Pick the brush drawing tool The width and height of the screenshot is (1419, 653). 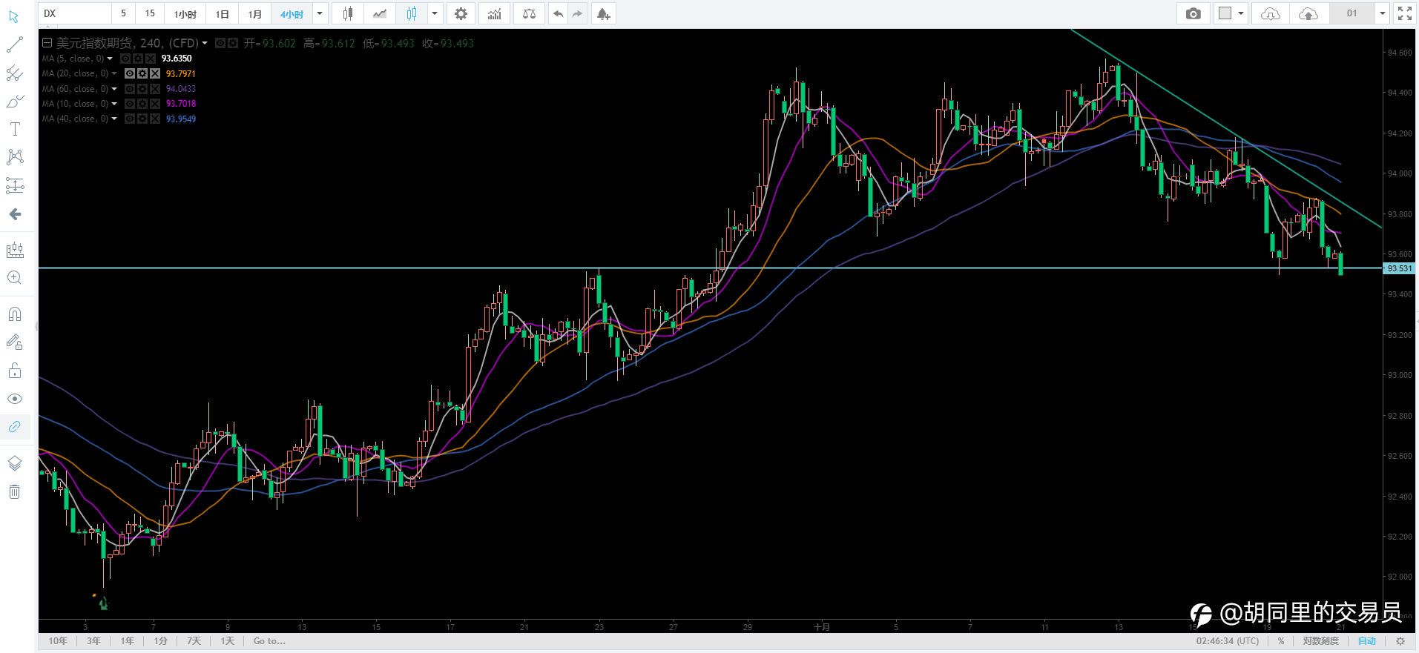tap(14, 102)
